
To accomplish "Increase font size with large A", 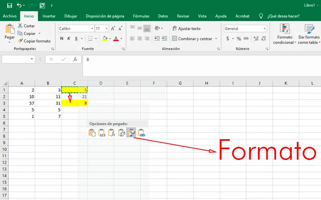I will (113, 28).
